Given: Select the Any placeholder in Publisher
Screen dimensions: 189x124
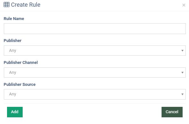Looking at the screenshot, I should [x=13, y=51].
